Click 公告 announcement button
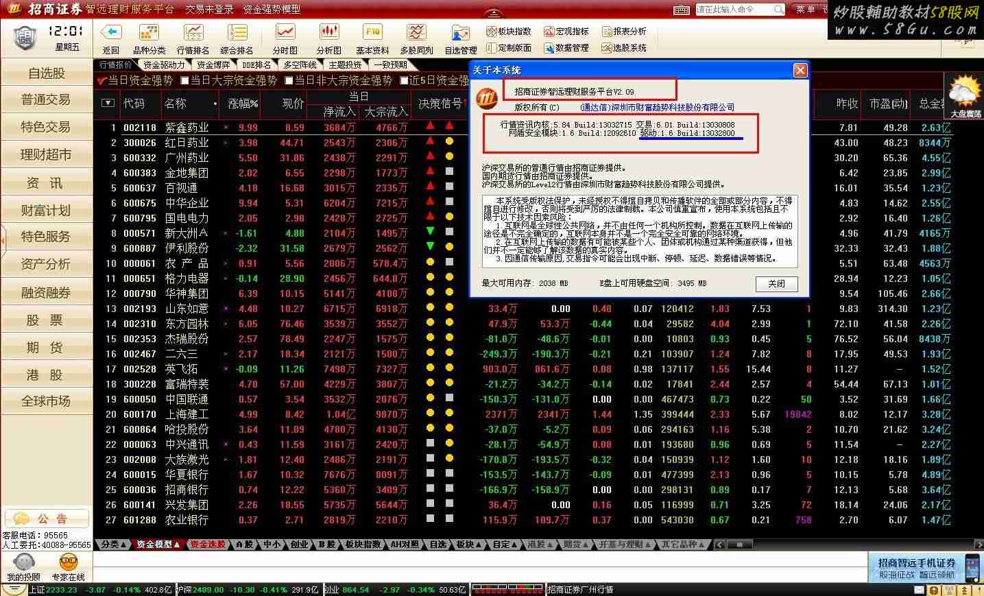The width and height of the screenshot is (984, 596). click(x=47, y=518)
